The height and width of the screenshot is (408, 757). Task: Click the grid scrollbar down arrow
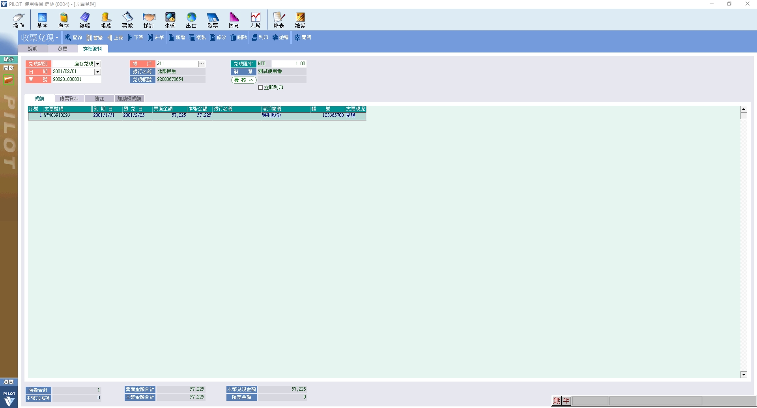click(x=744, y=375)
